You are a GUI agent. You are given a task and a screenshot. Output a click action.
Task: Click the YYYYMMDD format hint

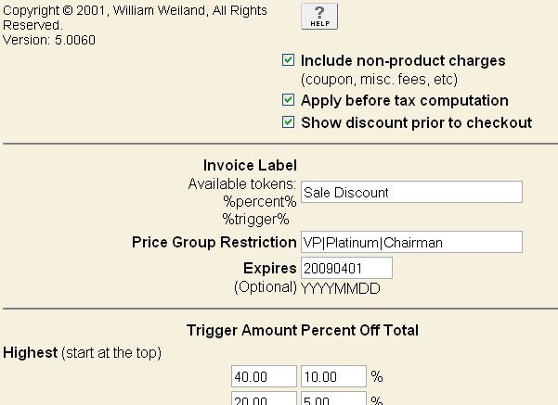[341, 288]
